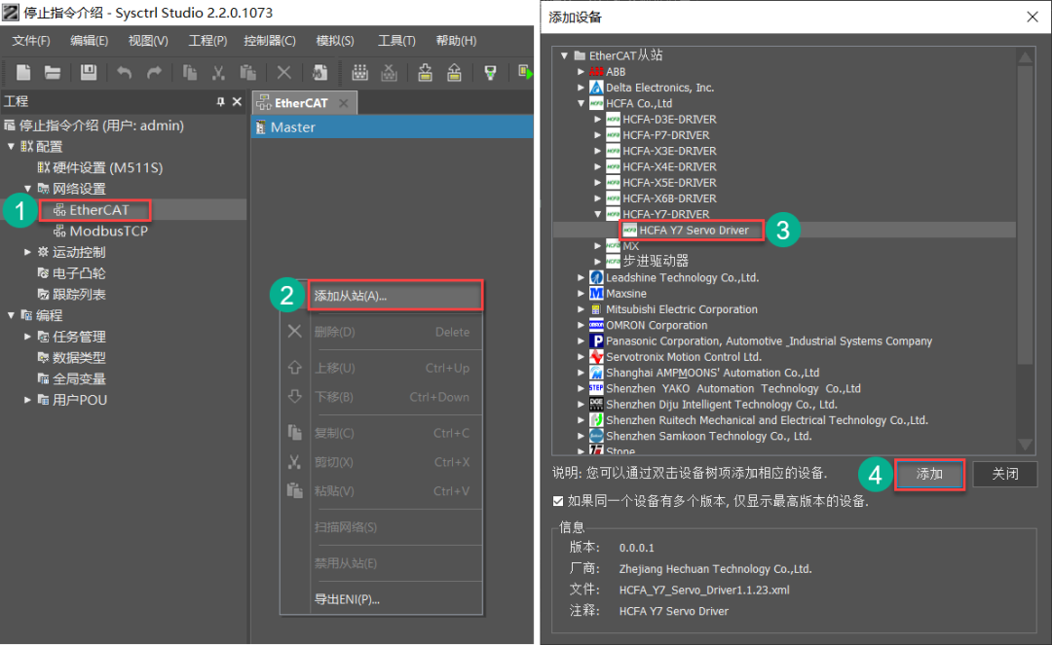Open the 工具(T) menu
Screen dimensions: 1052x645
[x=396, y=41]
